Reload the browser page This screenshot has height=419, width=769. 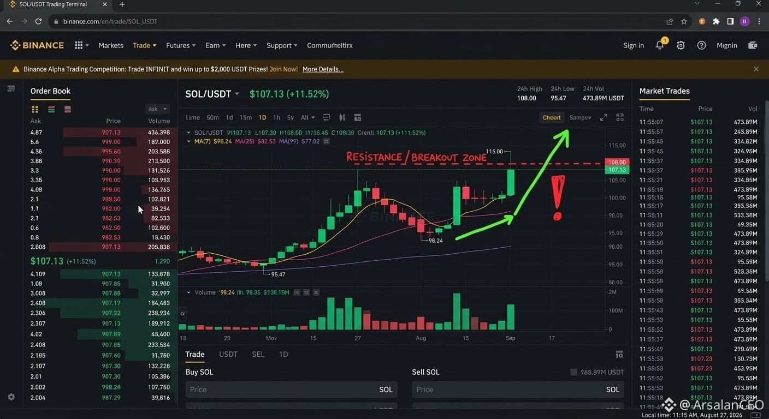(x=38, y=21)
